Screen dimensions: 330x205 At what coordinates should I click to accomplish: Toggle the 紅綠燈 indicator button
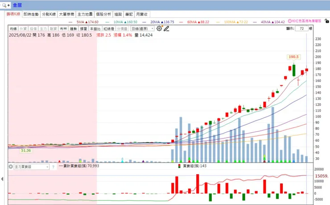click(109, 29)
